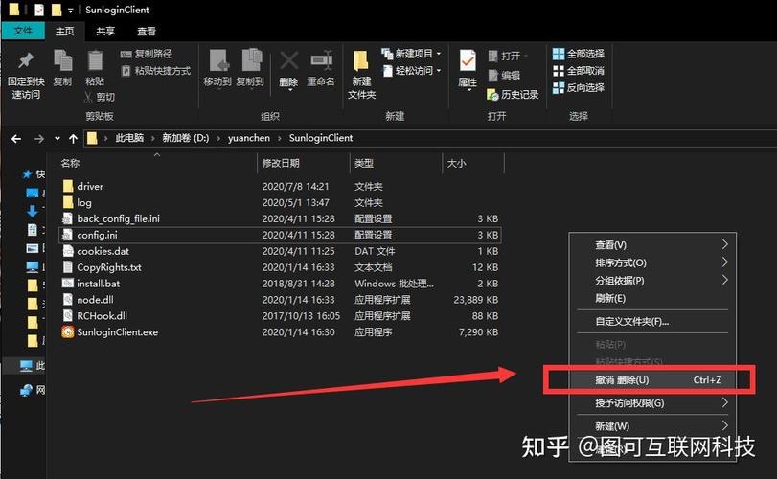This screenshot has height=479, width=777.
Task: Choose Refresh (刷新) in context menu
Action: (652, 298)
